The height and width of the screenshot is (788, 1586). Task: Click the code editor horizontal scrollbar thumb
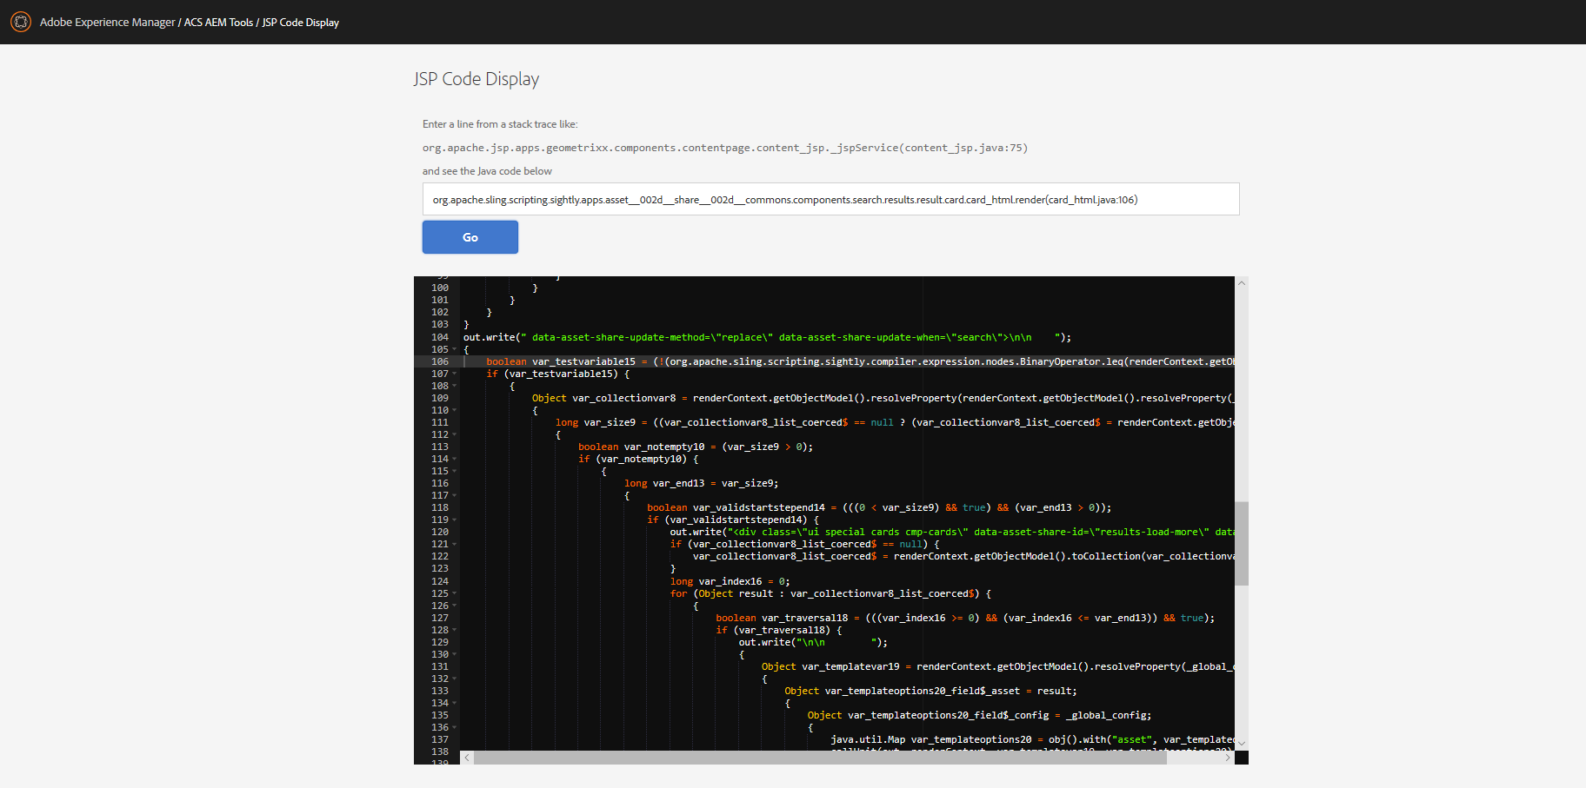[820, 758]
